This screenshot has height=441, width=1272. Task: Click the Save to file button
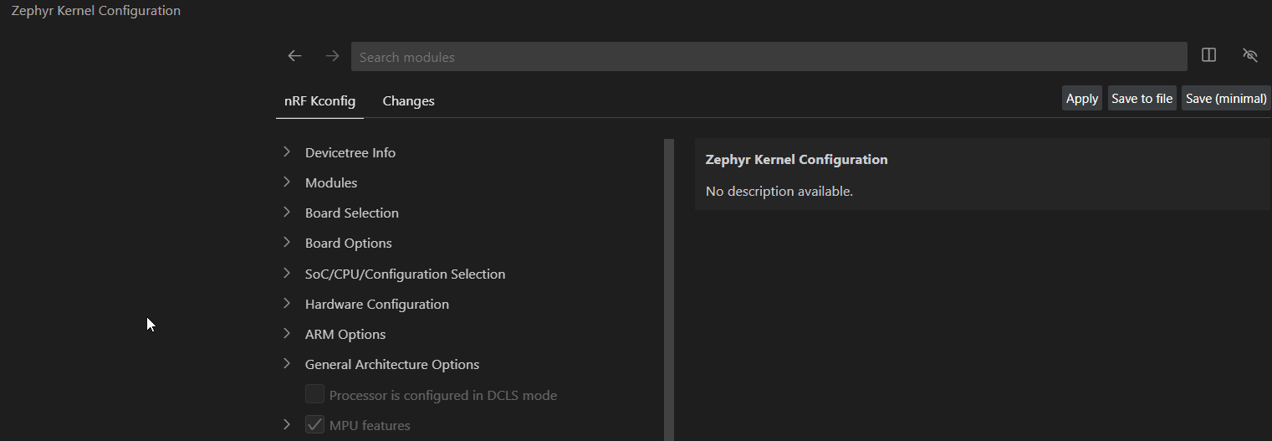pyautogui.click(x=1142, y=99)
